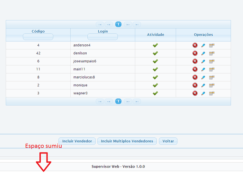Go to first page in bottom paginator
This screenshot has width=243, height=176.
tap(100, 101)
